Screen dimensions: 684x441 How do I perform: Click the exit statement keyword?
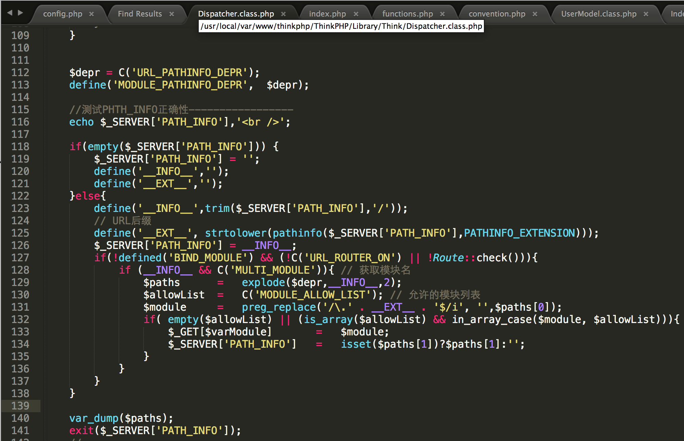pyautogui.click(x=82, y=430)
